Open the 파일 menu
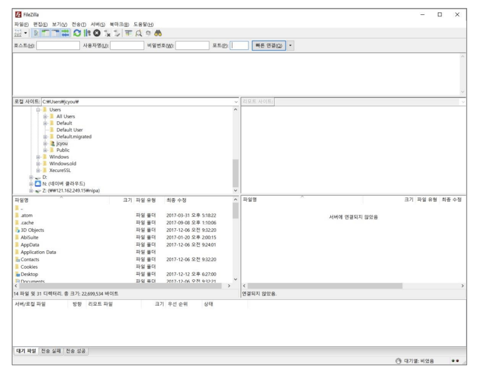 click(21, 24)
